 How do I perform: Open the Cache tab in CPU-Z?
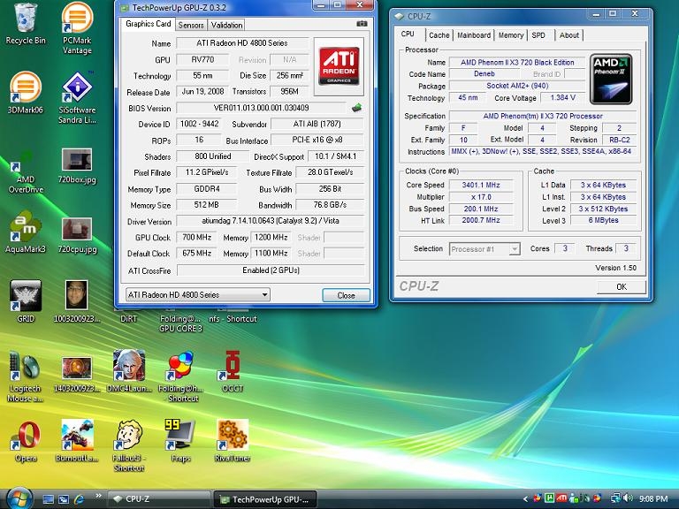coord(439,35)
